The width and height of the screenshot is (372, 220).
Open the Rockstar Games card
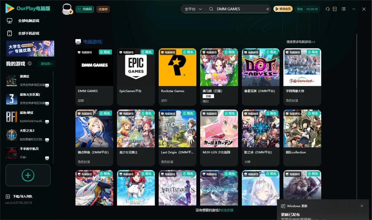(x=177, y=77)
